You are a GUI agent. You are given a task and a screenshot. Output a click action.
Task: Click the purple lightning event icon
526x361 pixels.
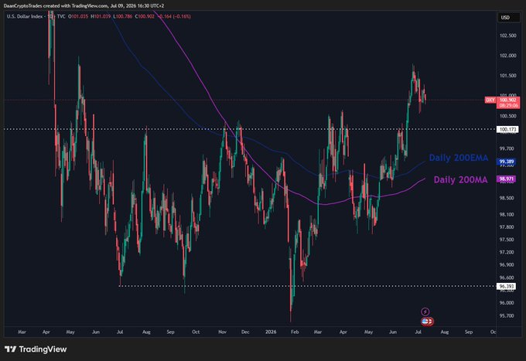point(425,312)
